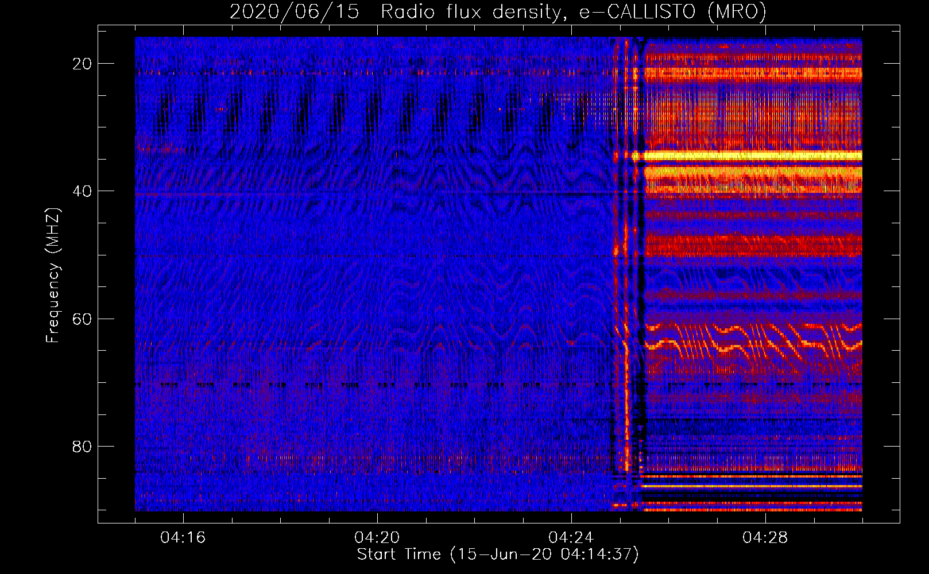
Task: Click the bright yellow emission band near 35 MHz
Action: 746,156
